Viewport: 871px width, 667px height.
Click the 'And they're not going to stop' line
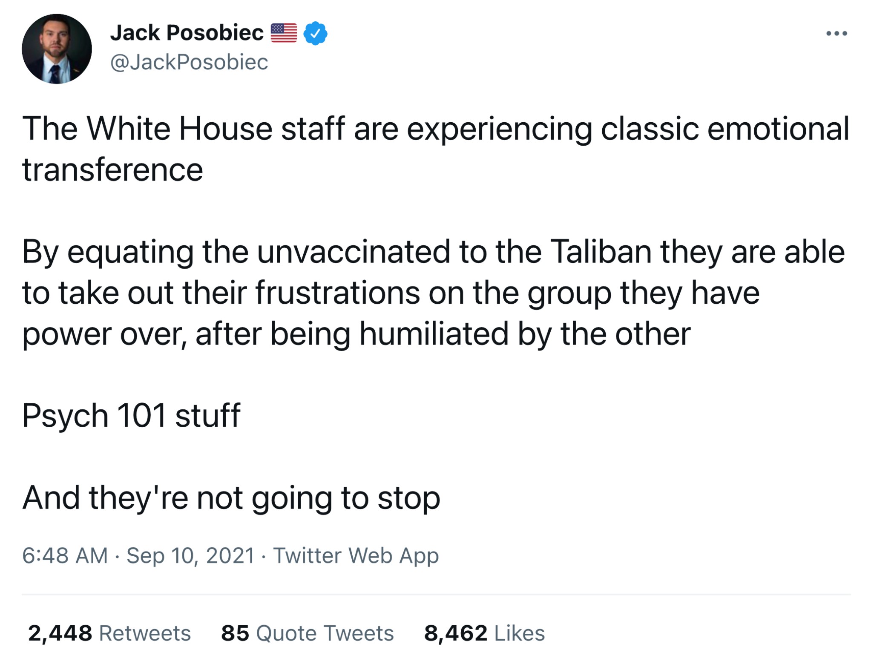click(231, 497)
